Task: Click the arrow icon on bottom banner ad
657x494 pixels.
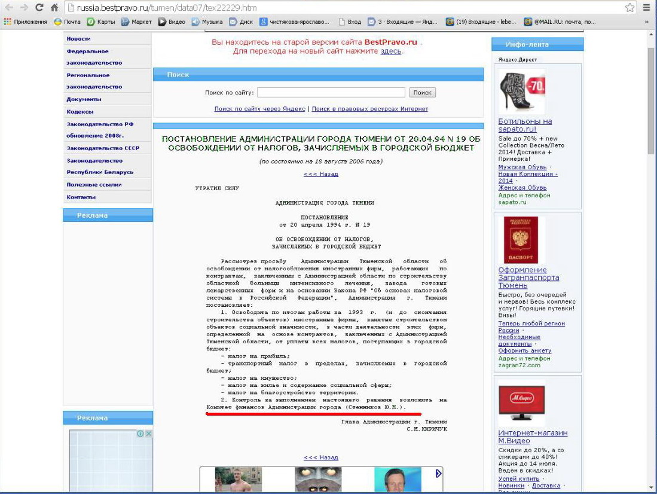Action: pos(438,473)
